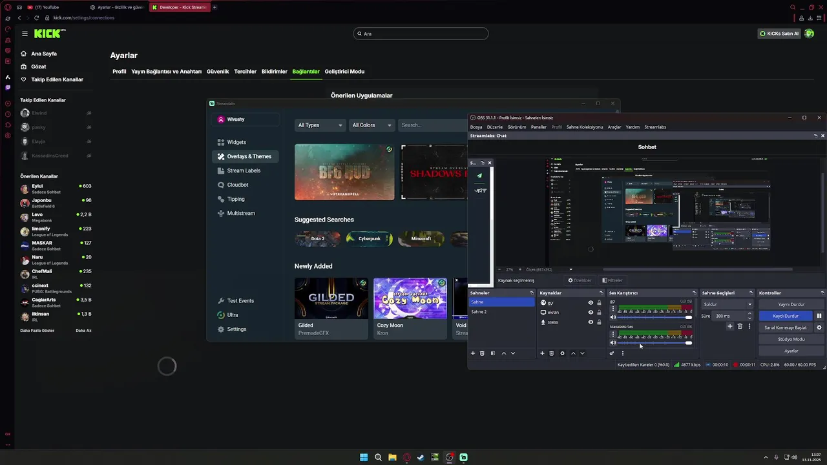Open the Kick user avatar at top right

pyautogui.click(x=809, y=34)
